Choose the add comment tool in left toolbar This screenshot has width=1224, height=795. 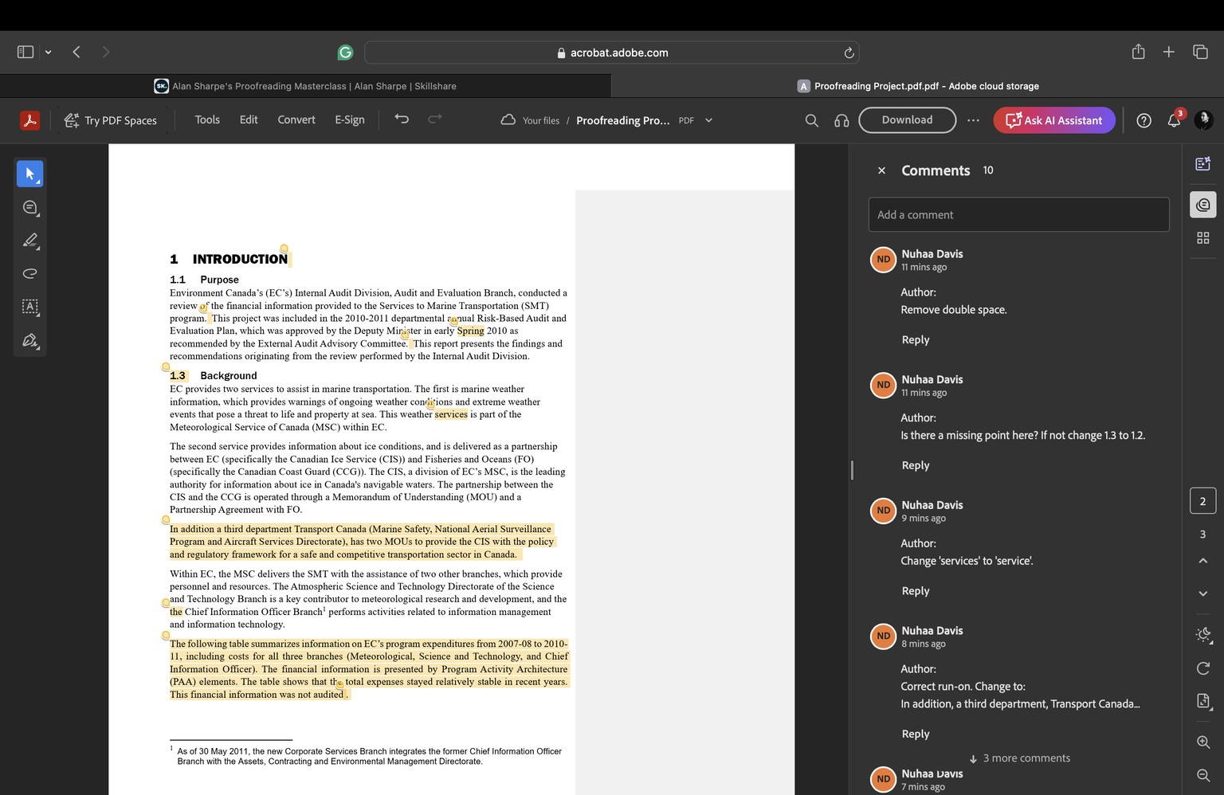[30, 207]
